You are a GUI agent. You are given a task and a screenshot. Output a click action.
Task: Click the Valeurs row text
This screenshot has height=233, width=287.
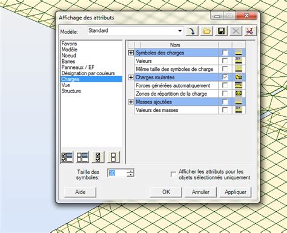click(x=143, y=61)
